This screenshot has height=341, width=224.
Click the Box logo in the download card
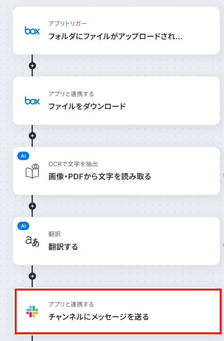pyautogui.click(x=32, y=101)
